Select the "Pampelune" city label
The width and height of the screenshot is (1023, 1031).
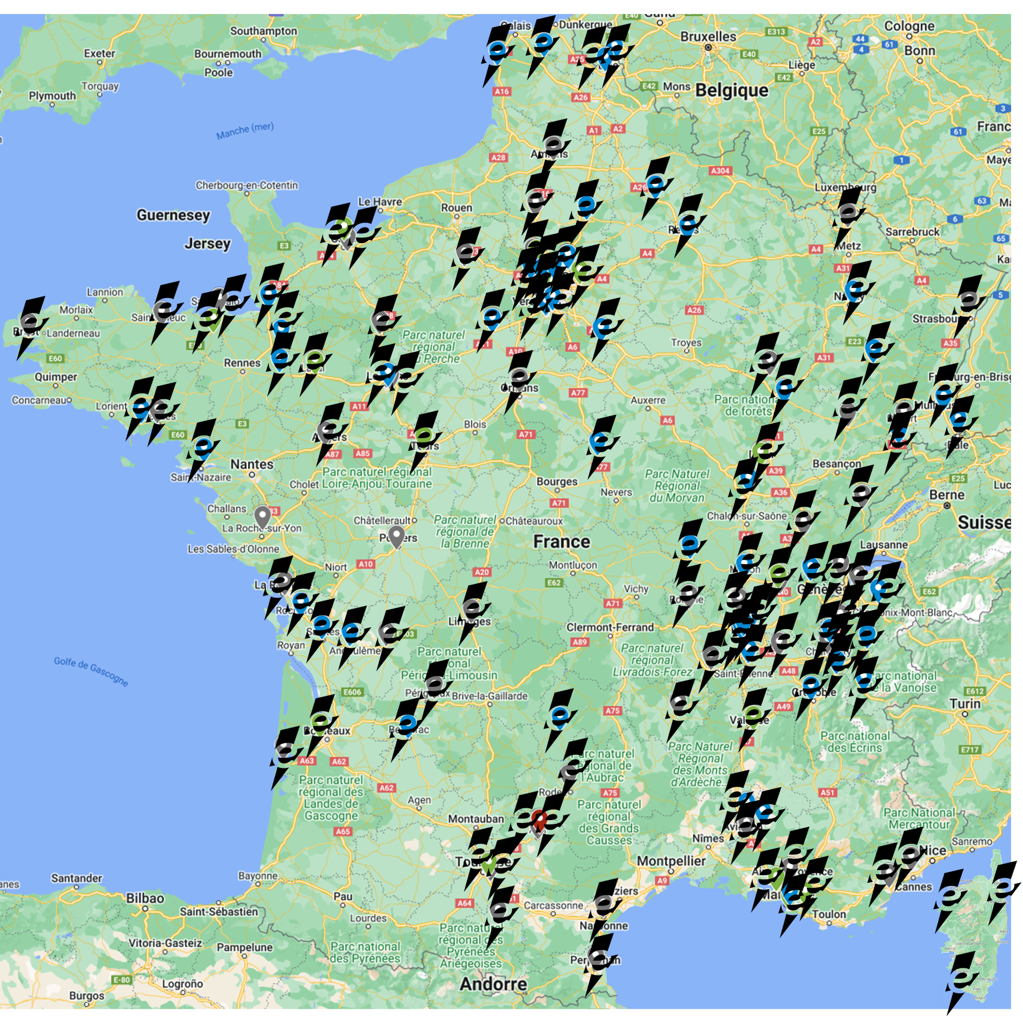coord(244,947)
